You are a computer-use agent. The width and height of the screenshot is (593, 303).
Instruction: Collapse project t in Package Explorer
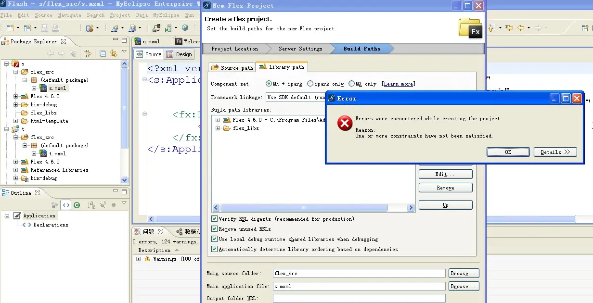tap(6, 129)
